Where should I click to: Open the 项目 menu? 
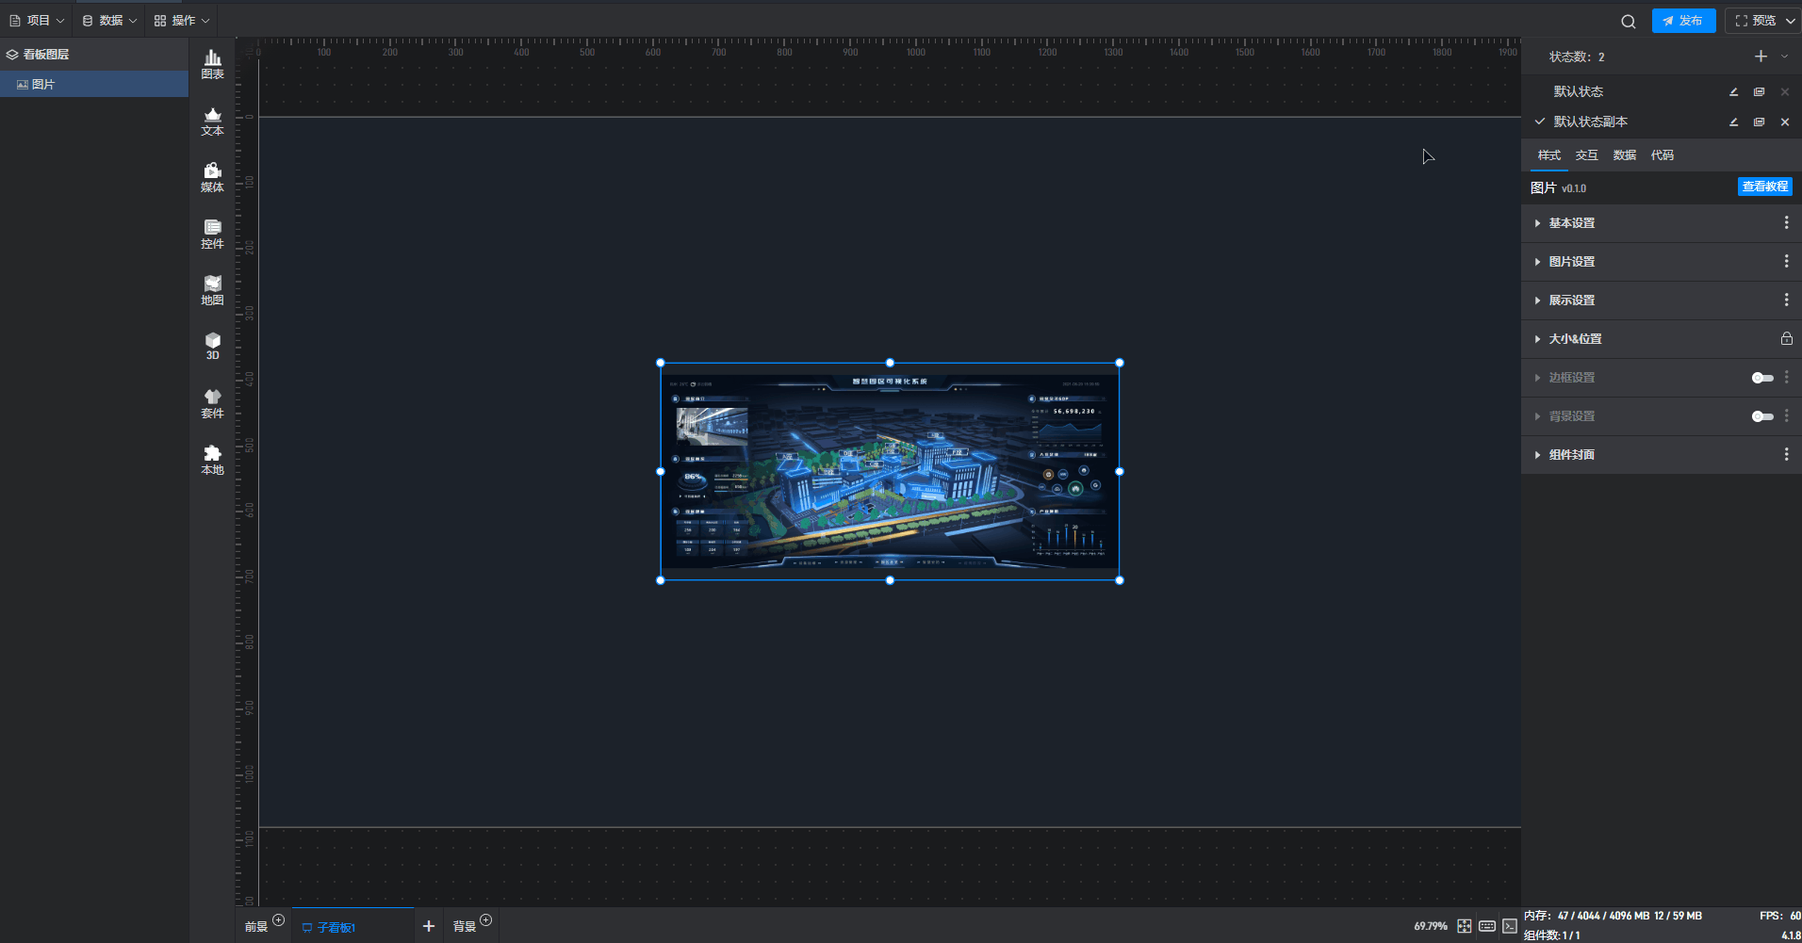click(x=37, y=21)
